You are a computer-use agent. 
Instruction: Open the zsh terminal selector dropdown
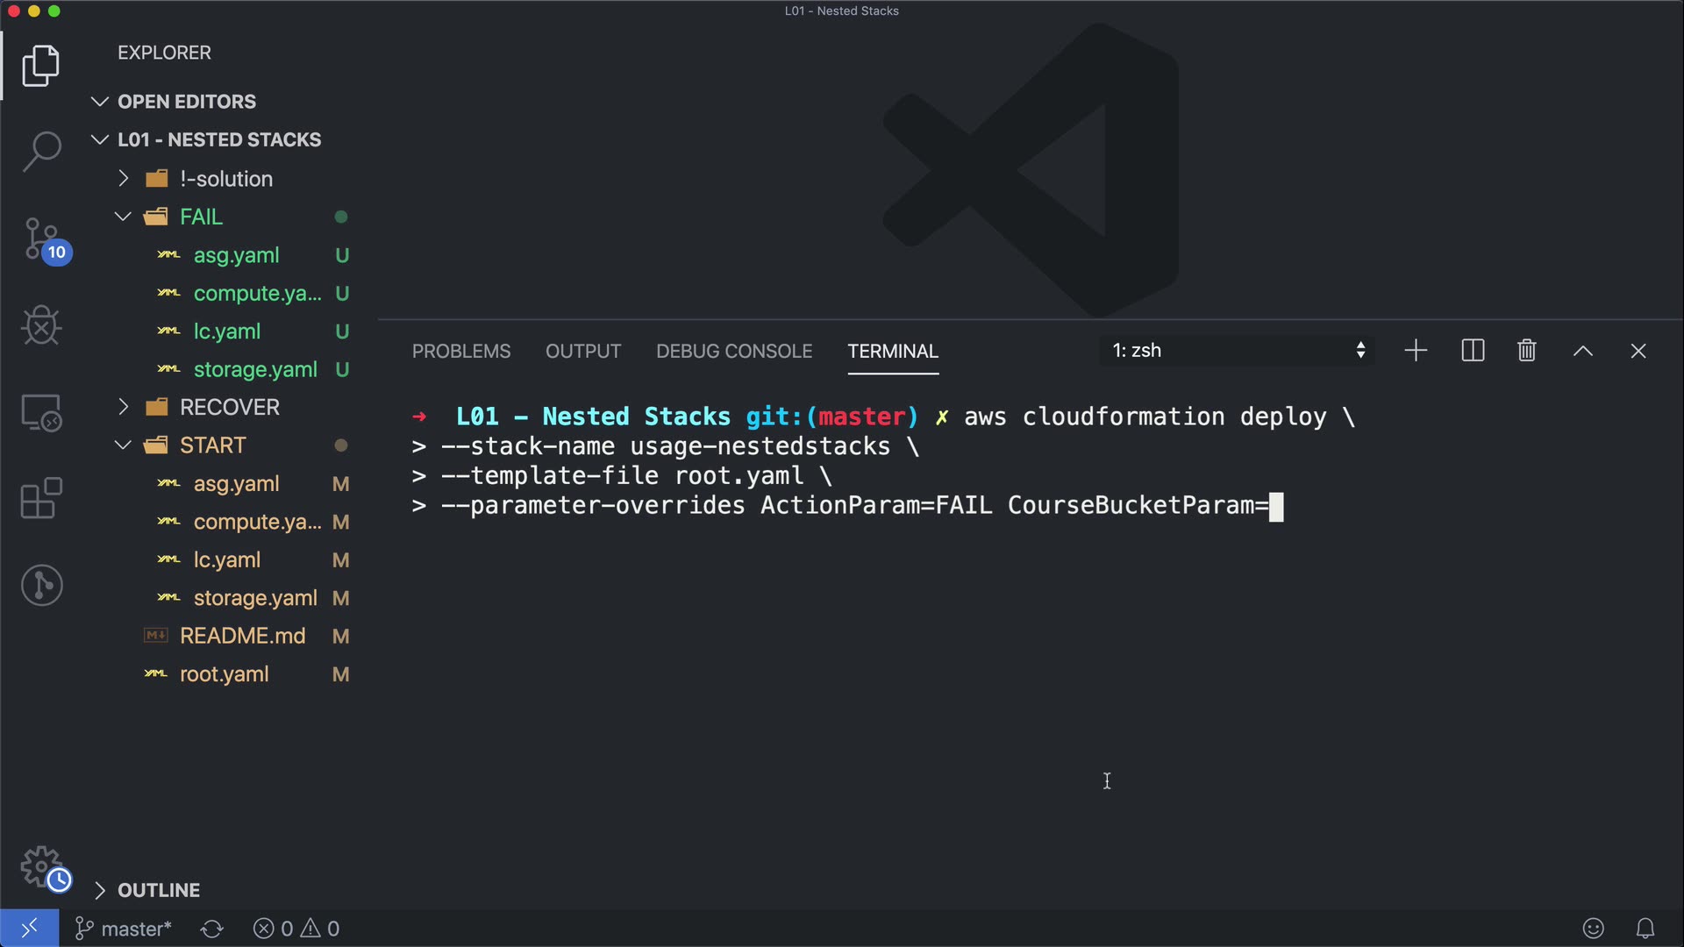point(1237,351)
